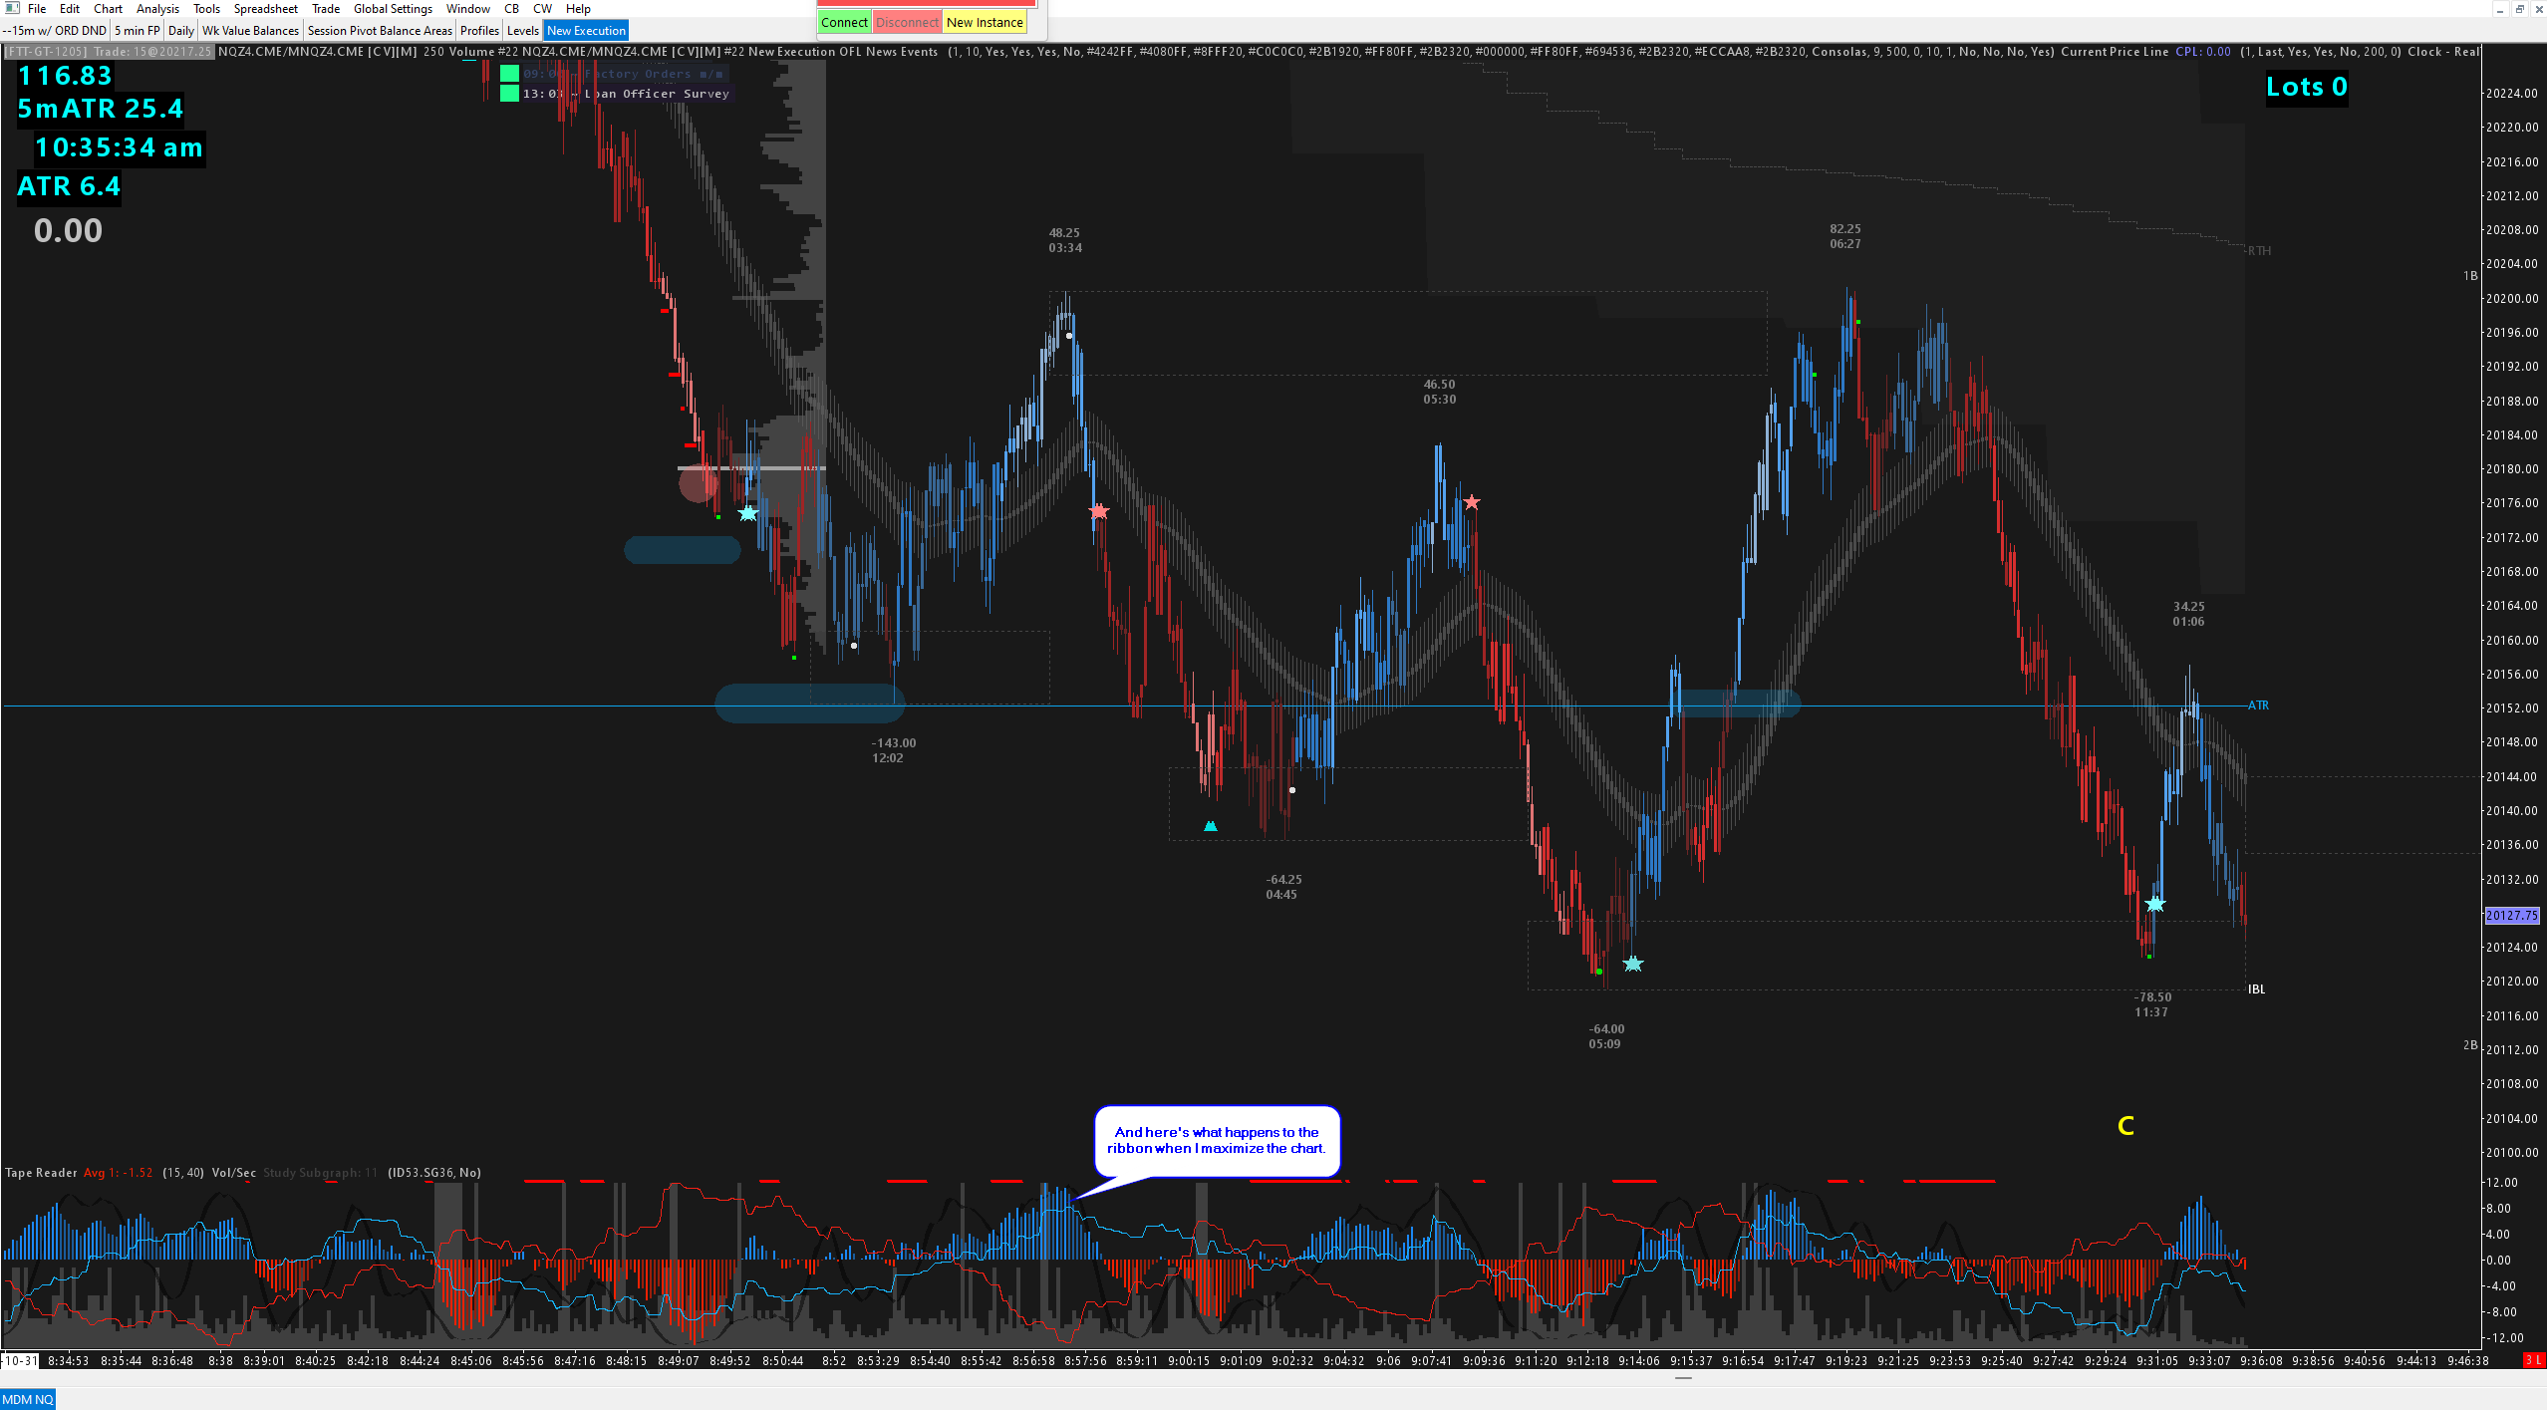This screenshot has width=2547, height=1410.
Task: Click the cyan star marker near 9:31
Action: point(2154,904)
